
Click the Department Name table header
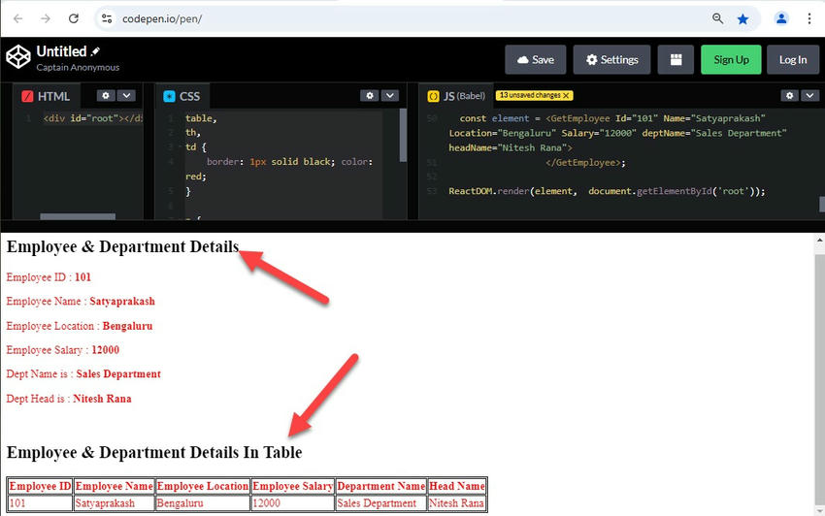(380, 486)
